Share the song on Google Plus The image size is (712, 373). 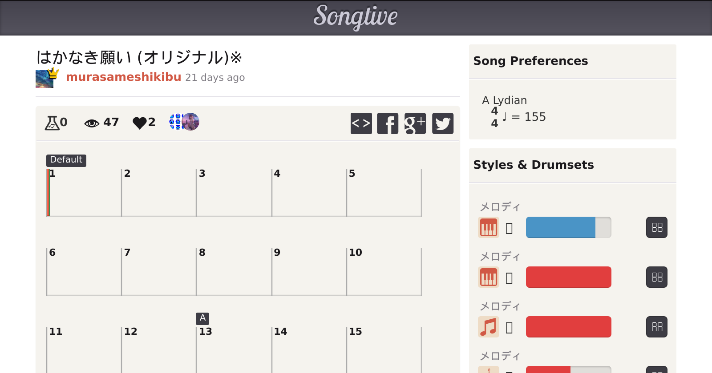[x=415, y=123]
